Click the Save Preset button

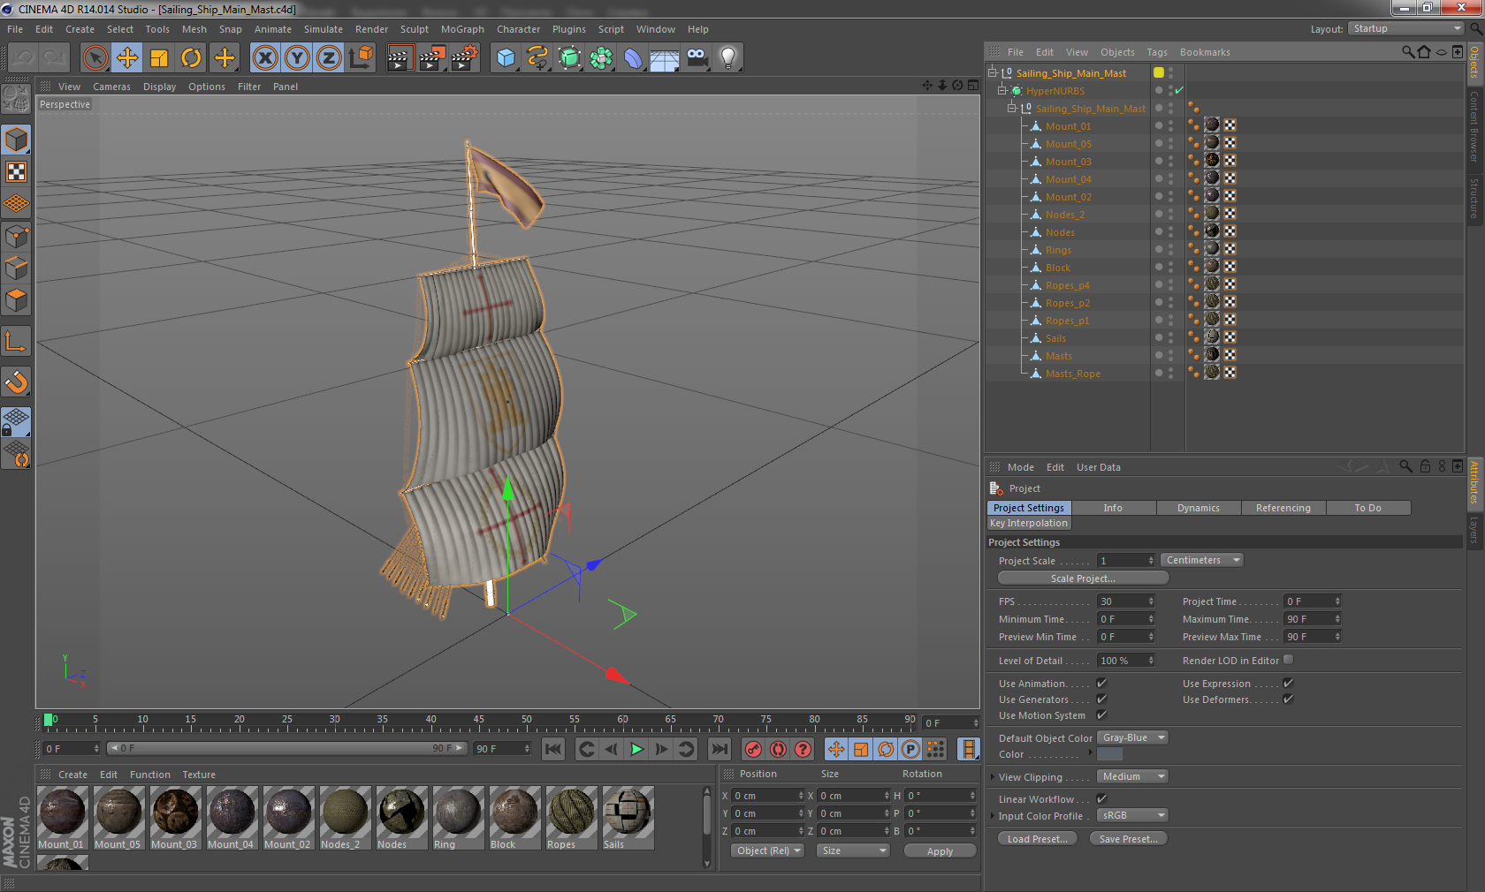[x=1128, y=839]
